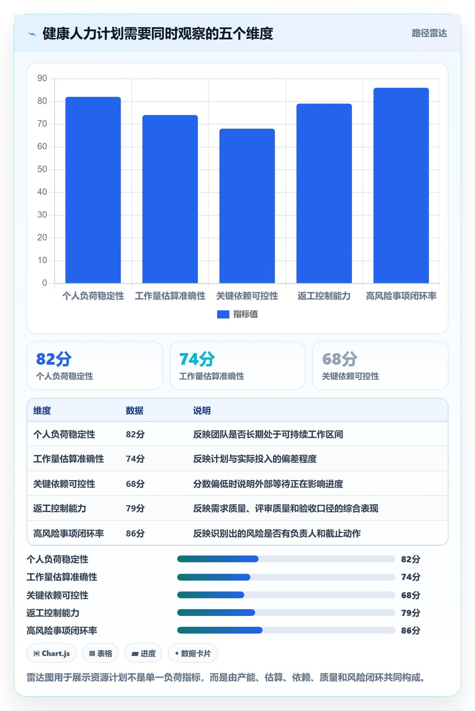Select the 关键依赖可控性 table row name
Image resolution: width=475 pixels, height=711 pixels.
click(64, 484)
